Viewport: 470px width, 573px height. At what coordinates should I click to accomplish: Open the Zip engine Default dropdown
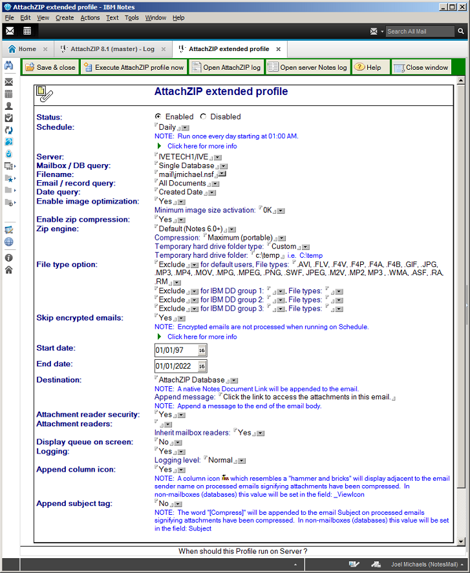pyautogui.click(x=232, y=229)
